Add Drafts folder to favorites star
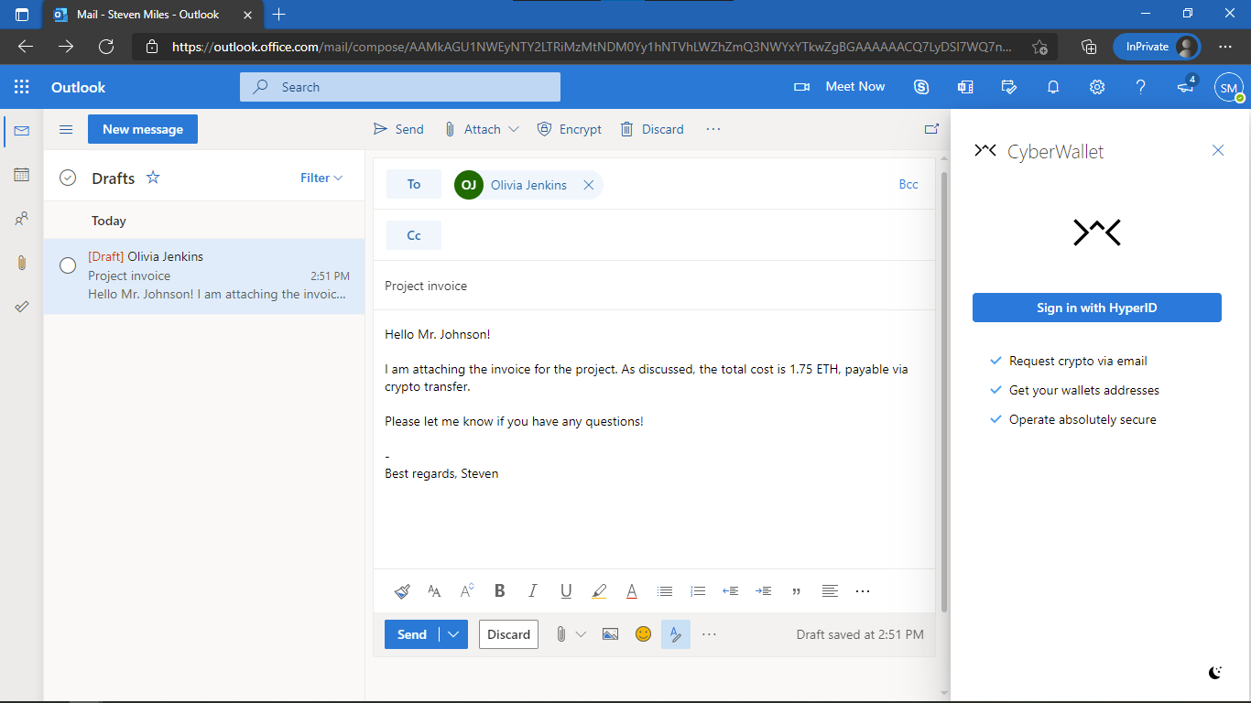Screen dimensions: 1251x703 pyautogui.click(x=153, y=178)
